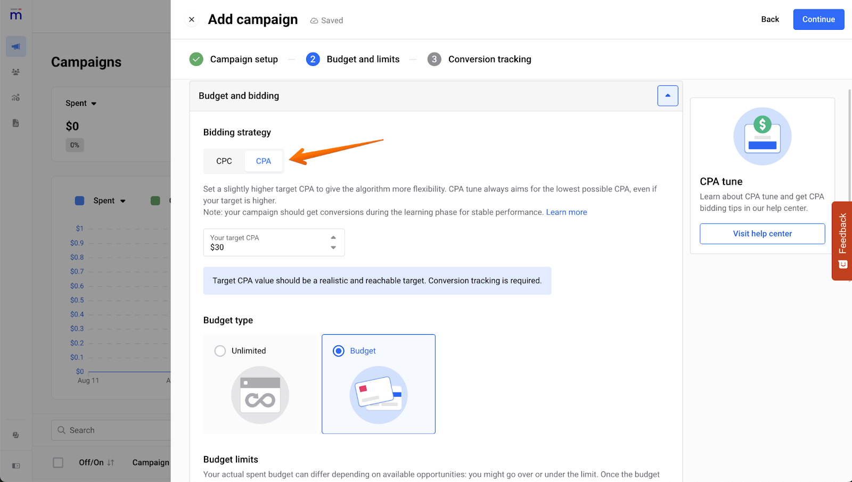Click the blue Spent legend color swatch
This screenshot has height=482, width=852.
point(80,201)
